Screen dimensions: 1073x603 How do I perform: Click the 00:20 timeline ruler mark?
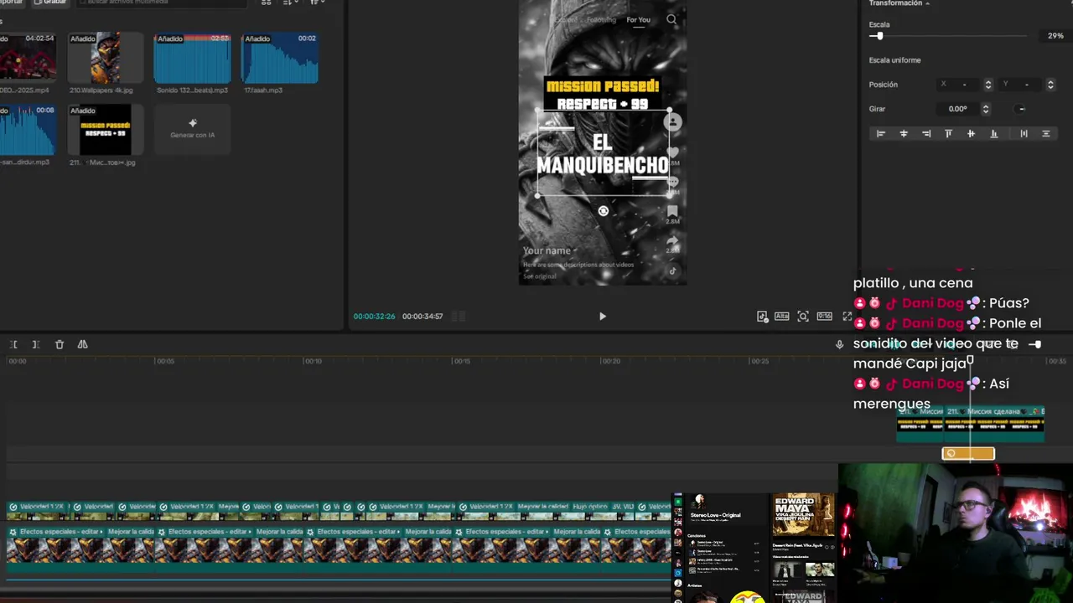coord(610,361)
